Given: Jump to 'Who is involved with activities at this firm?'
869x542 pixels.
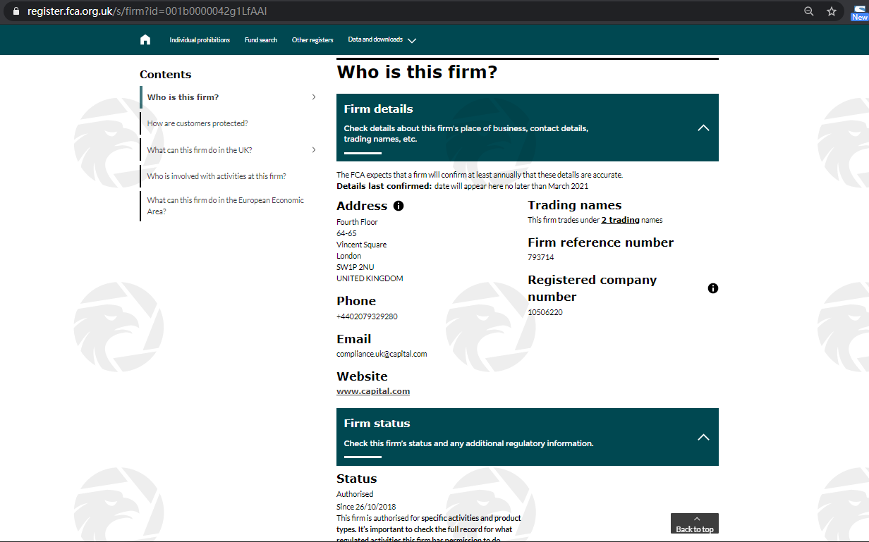Looking at the screenshot, I should coord(217,176).
